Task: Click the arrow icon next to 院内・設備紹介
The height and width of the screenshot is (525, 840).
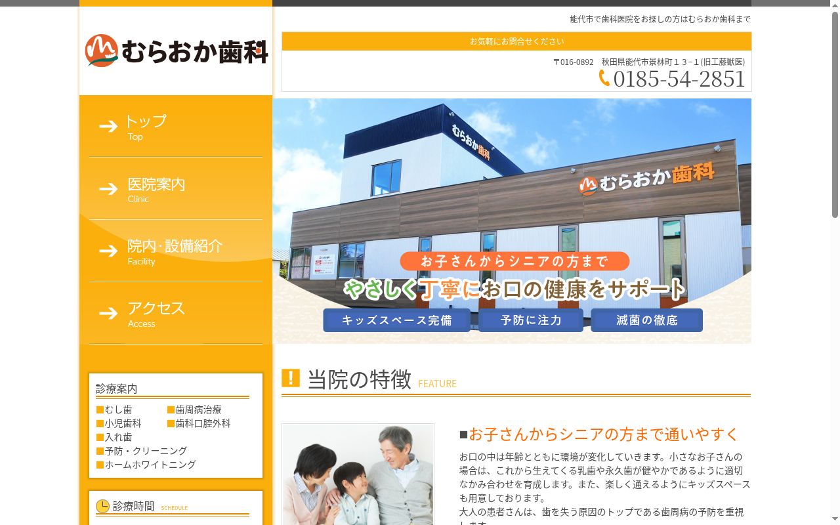Action: click(x=108, y=251)
